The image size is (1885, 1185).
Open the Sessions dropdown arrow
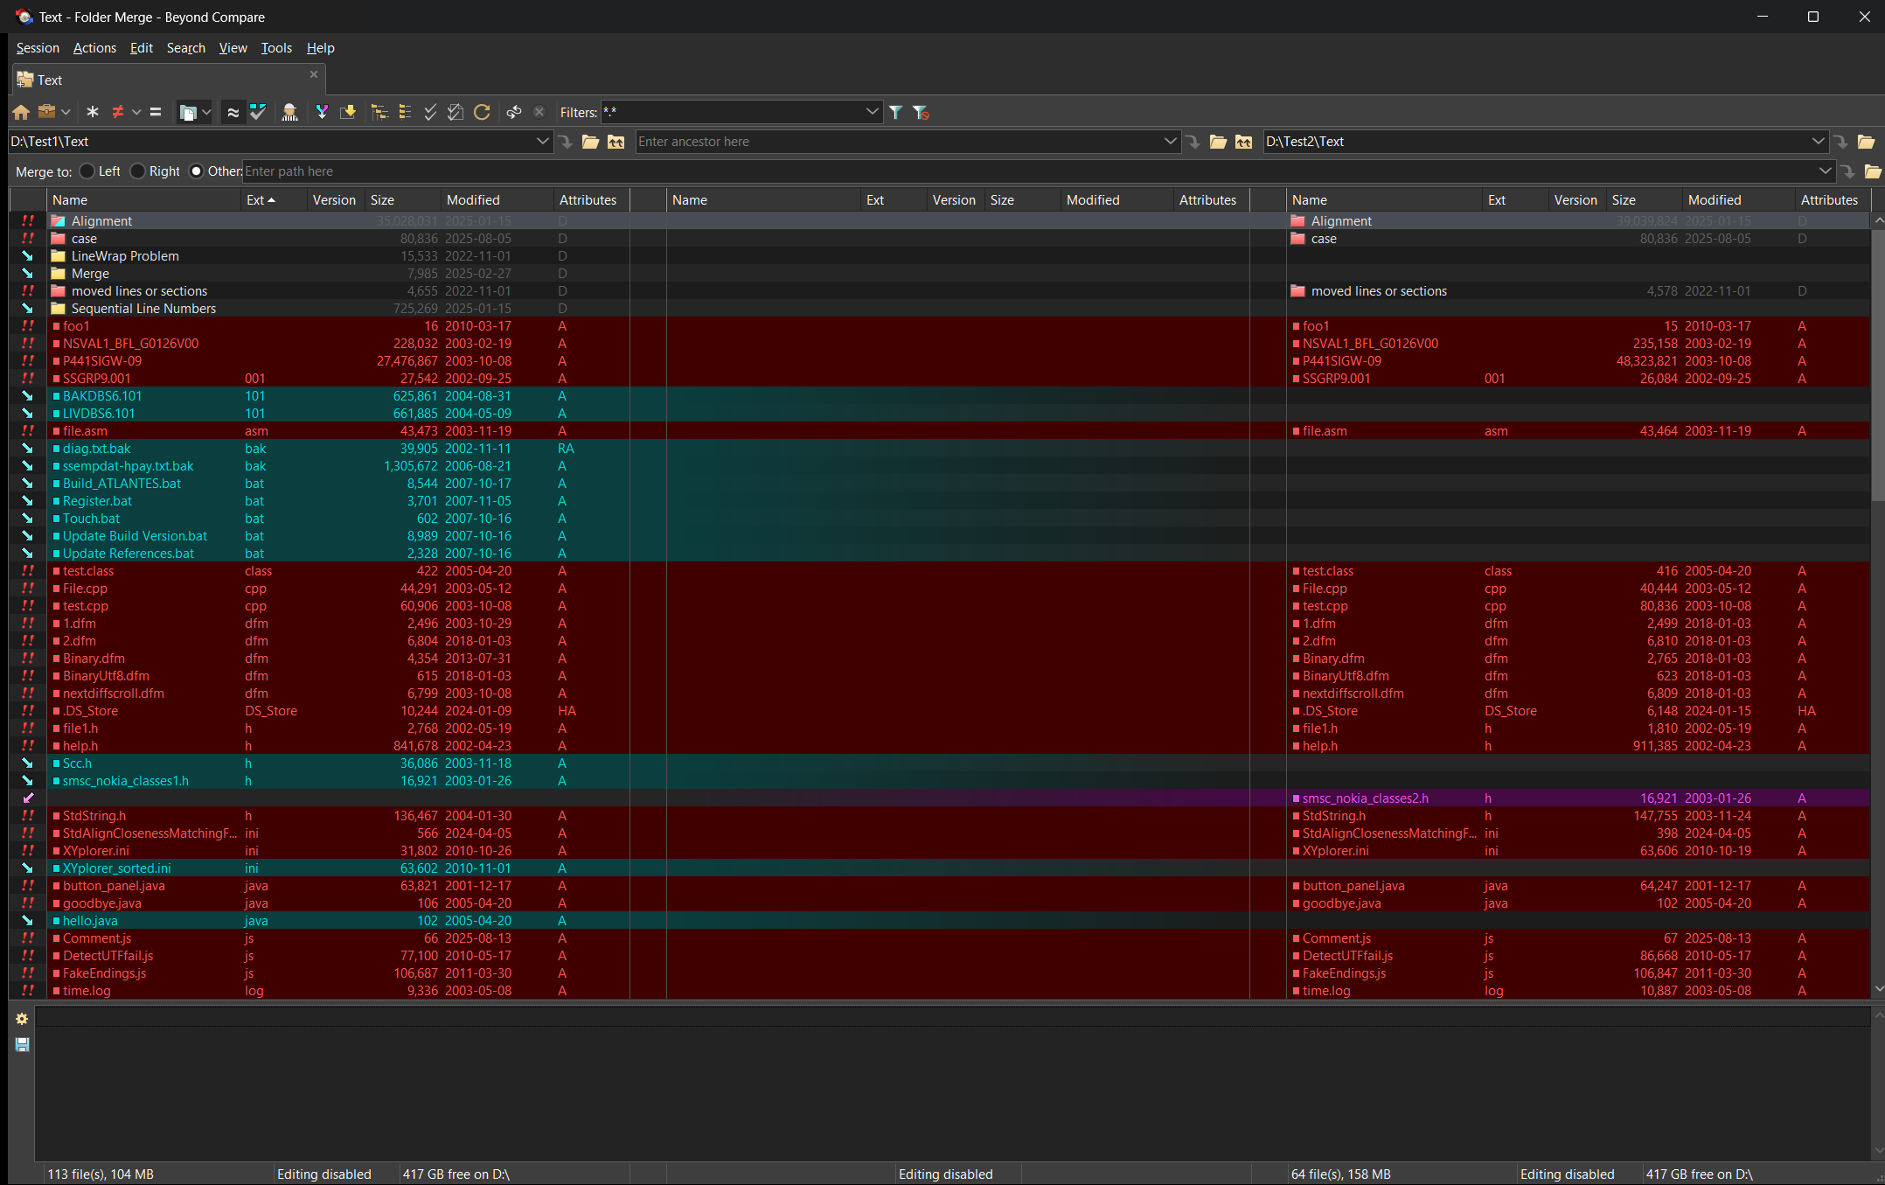coord(66,112)
